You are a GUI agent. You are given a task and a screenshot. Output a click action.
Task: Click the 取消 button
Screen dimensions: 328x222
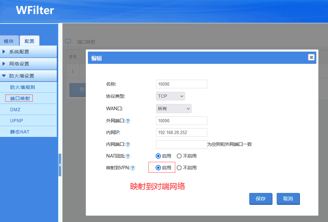288,198
